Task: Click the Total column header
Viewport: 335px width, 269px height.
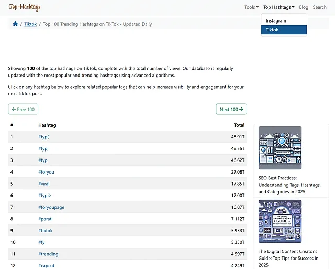Action: pyautogui.click(x=239, y=125)
